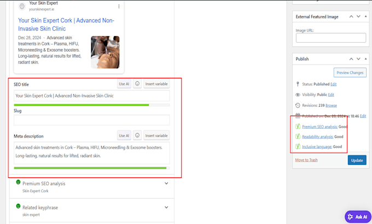Open emoji picker for SEO title
The width and height of the screenshot is (372, 224).
coord(137,84)
